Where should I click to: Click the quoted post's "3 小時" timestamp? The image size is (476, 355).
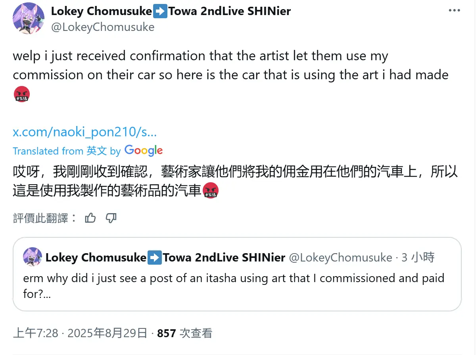pyautogui.click(x=418, y=258)
